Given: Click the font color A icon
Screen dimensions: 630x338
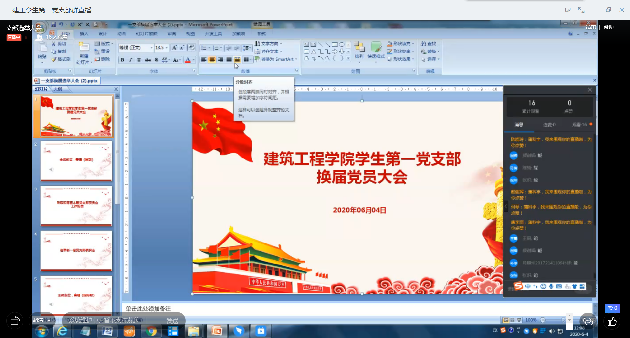Looking at the screenshot, I should pyautogui.click(x=188, y=60).
